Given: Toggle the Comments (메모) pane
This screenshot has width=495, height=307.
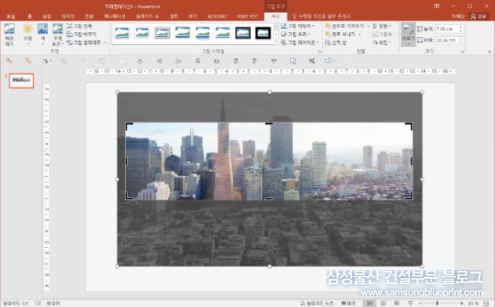Looking at the screenshot, I should click(348, 303).
